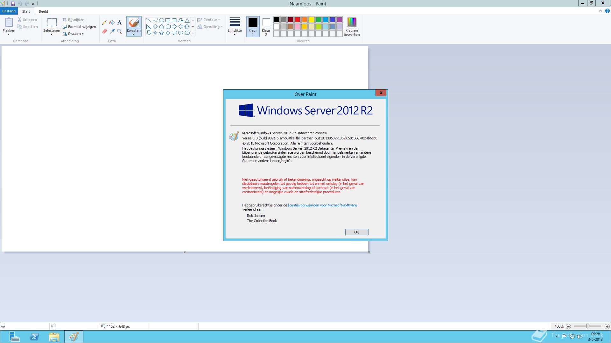The height and width of the screenshot is (343, 611).
Task: Click the Plakken clipboard icon
Action: (x=9, y=22)
